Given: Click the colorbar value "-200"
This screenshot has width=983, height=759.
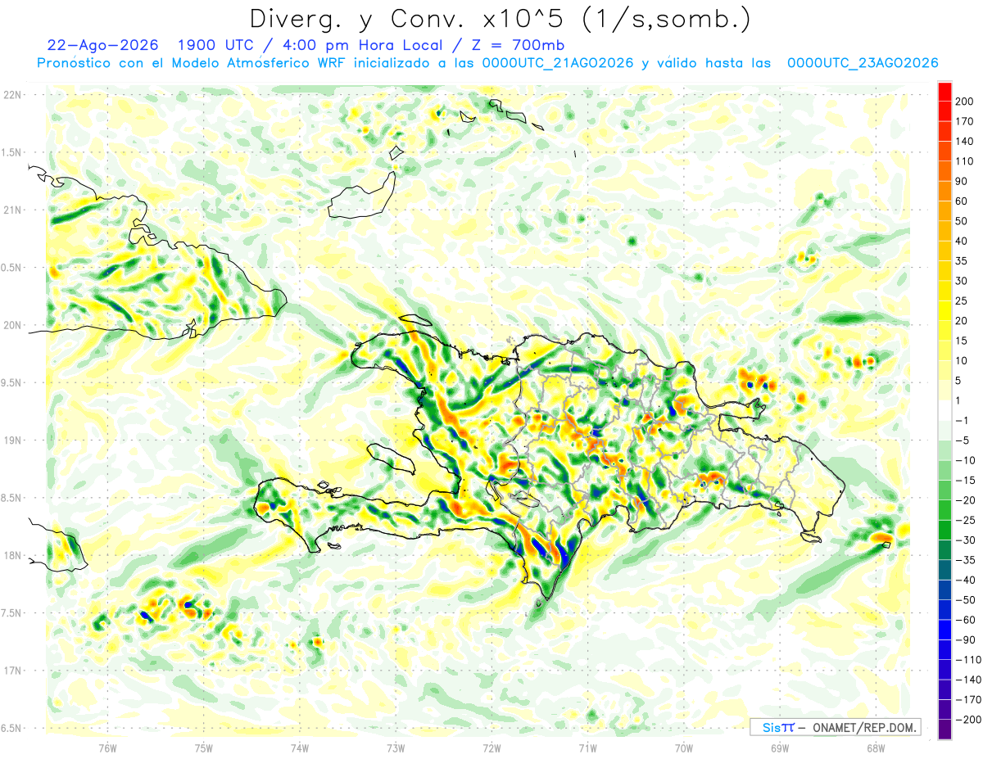Looking at the screenshot, I should tap(968, 721).
